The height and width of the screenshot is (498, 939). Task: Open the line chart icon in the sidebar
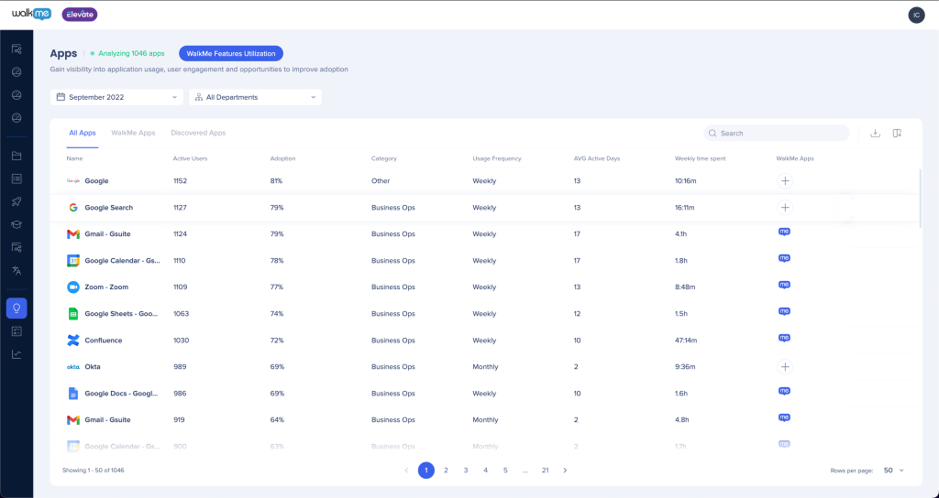[x=17, y=354]
